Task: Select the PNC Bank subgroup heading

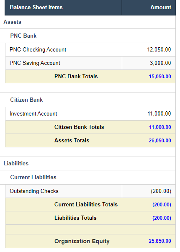Action: coord(23,36)
